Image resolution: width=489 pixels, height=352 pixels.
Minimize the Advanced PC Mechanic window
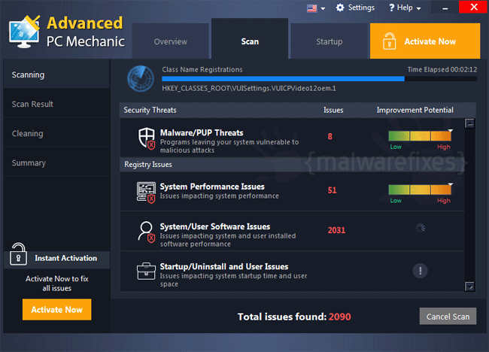click(x=445, y=8)
